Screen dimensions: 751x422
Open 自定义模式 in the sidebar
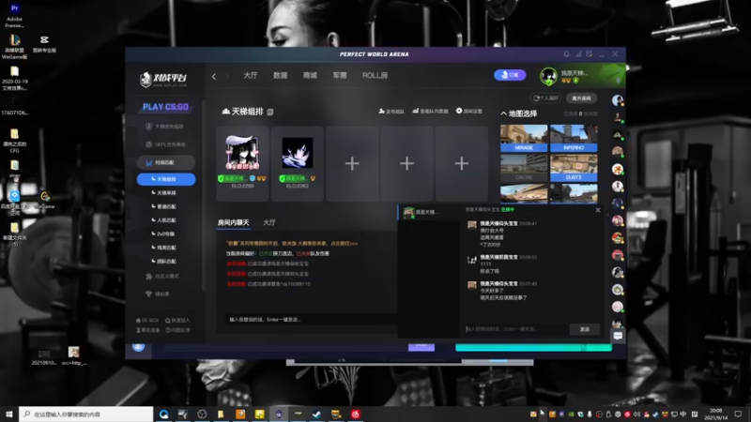[x=162, y=276]
